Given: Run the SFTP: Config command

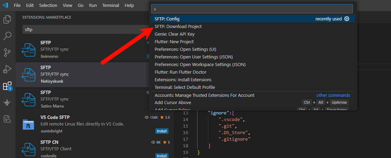Looking at the screenshot, I should pyautogui.click(x=253, y=19).
